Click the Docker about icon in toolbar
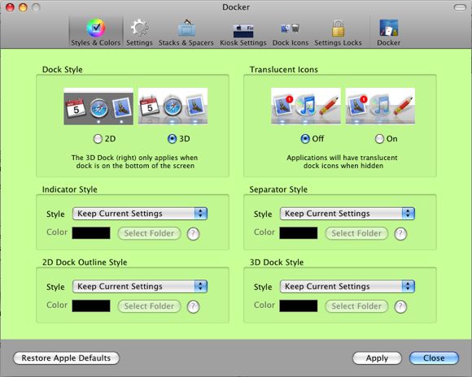 389,28
